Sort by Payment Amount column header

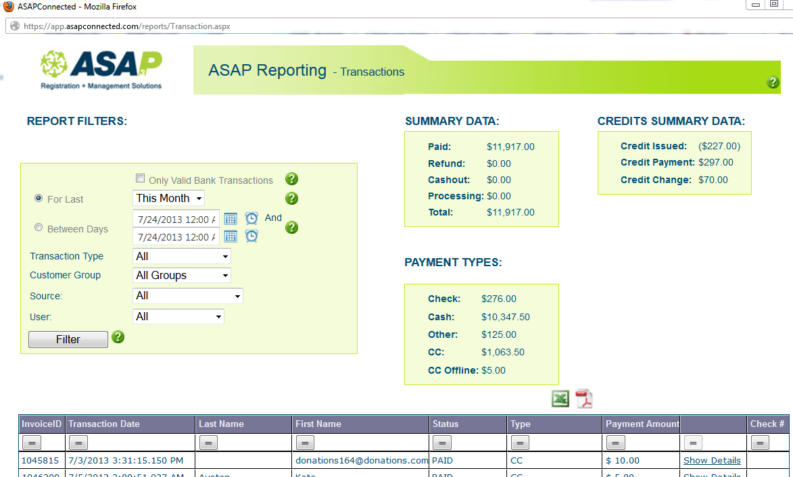click(x=642, y=424)
